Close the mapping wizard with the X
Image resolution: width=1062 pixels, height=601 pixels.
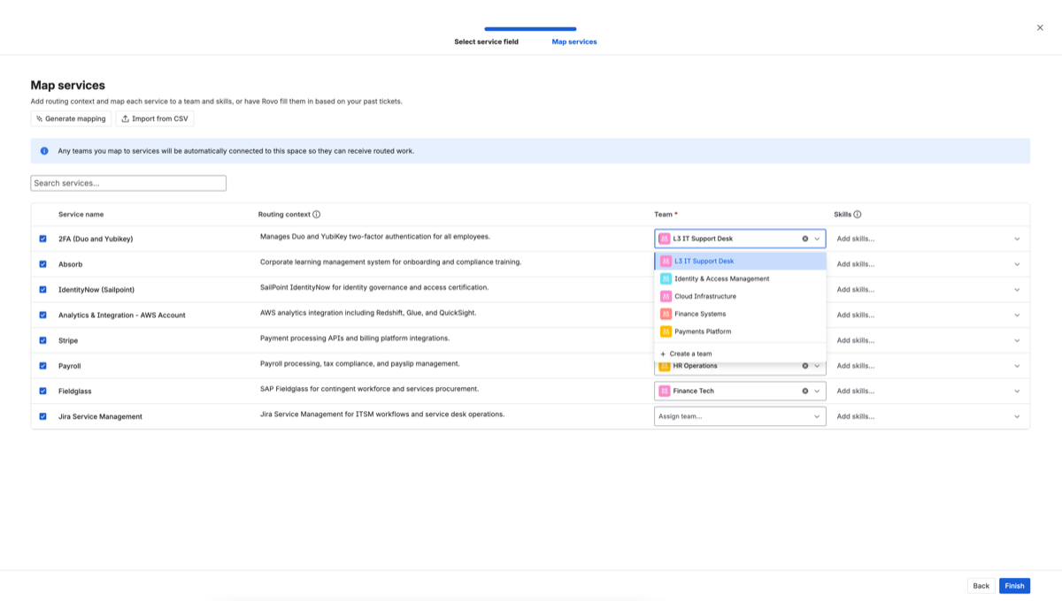click(1040, 27)
